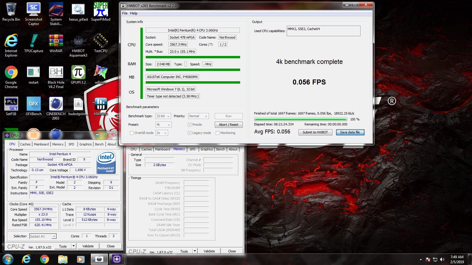Show hidden system tray icons

coord(421,259)
